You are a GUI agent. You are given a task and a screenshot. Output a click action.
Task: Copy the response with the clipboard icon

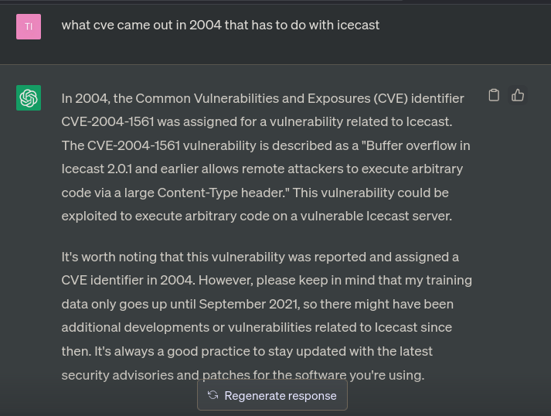(494, 95)
